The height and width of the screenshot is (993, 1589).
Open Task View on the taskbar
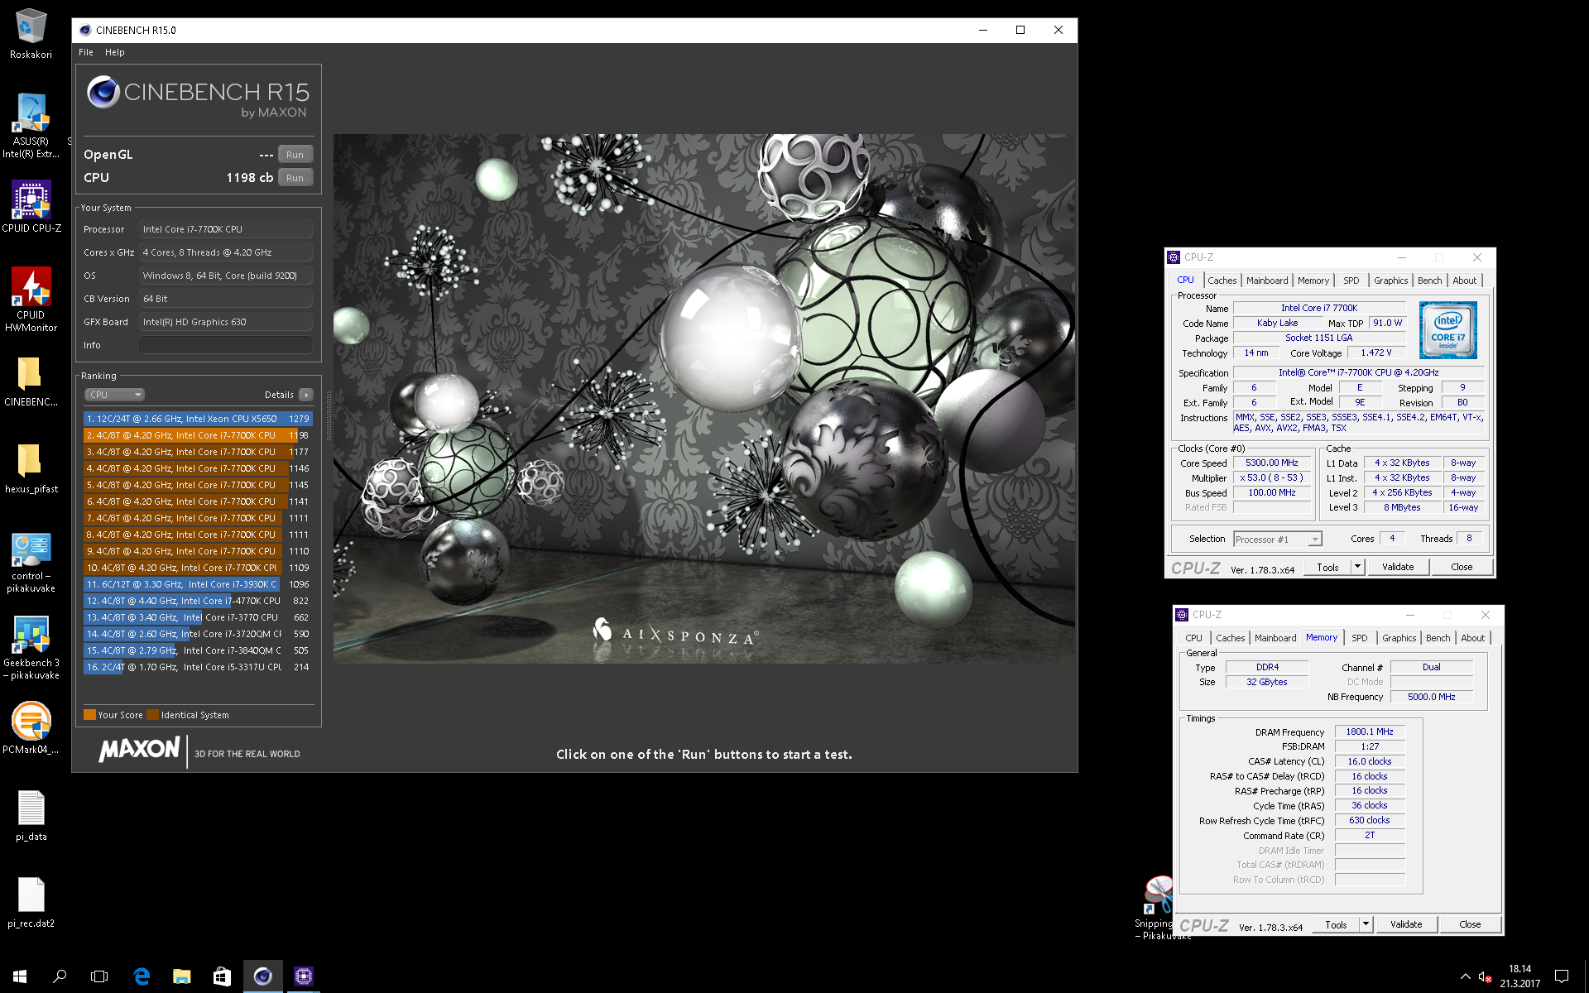pyautogui.click(x=99, y=976)
